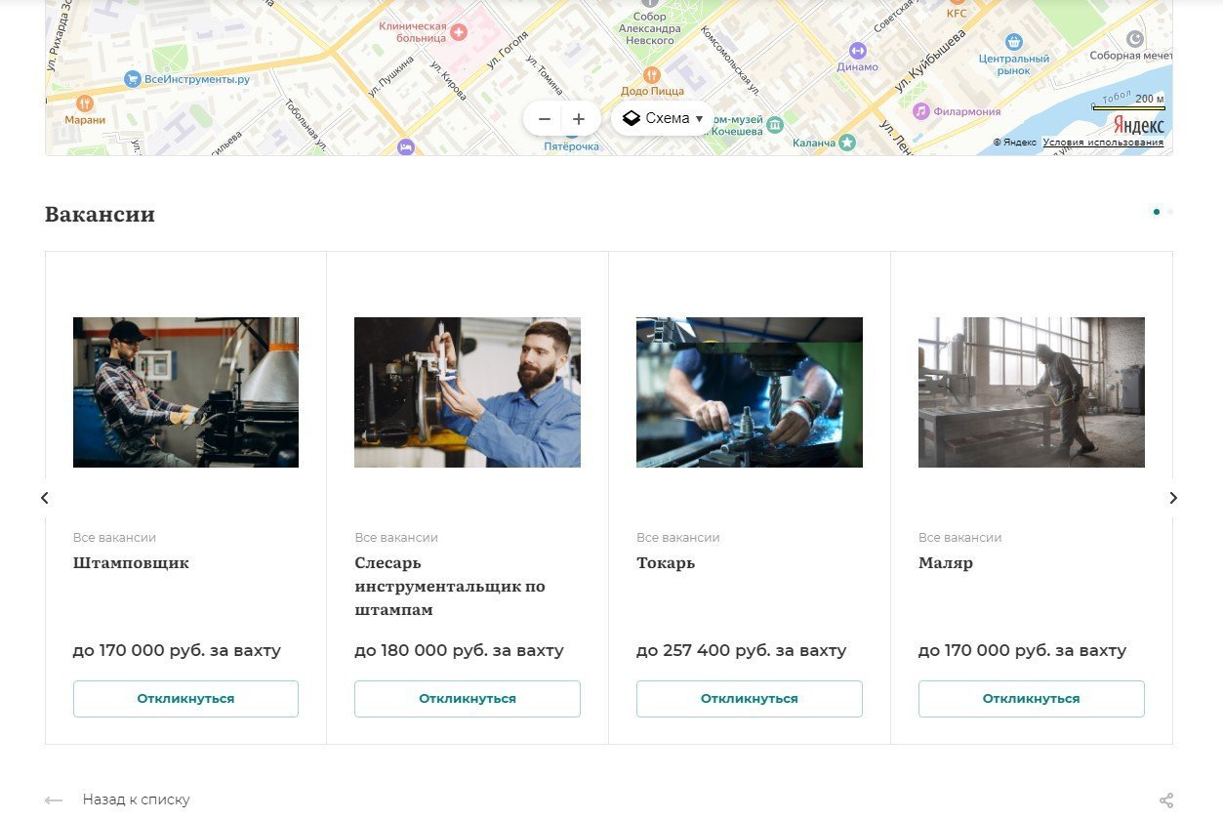Open Условия использования link on map
Viewport: 1223px width, 820px height.
coord(1103,143)
